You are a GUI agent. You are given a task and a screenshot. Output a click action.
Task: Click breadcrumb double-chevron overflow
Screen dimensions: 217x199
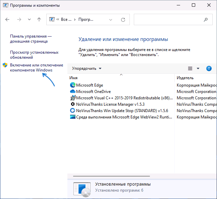58,19
